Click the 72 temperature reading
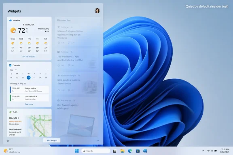The image size is (233, 155). [x=21, y=30]
